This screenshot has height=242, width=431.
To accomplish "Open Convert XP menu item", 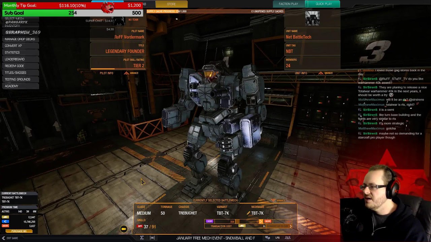I will (20, 46).
